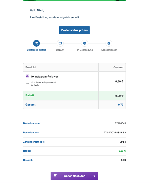Click the In Bearbeitung step label

pyautogui.click(x=85, y=50)
